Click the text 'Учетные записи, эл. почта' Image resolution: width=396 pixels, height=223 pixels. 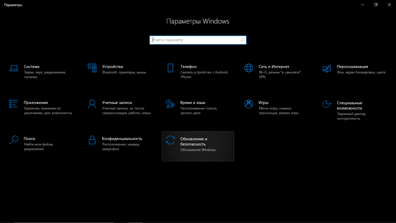[123, 108]
